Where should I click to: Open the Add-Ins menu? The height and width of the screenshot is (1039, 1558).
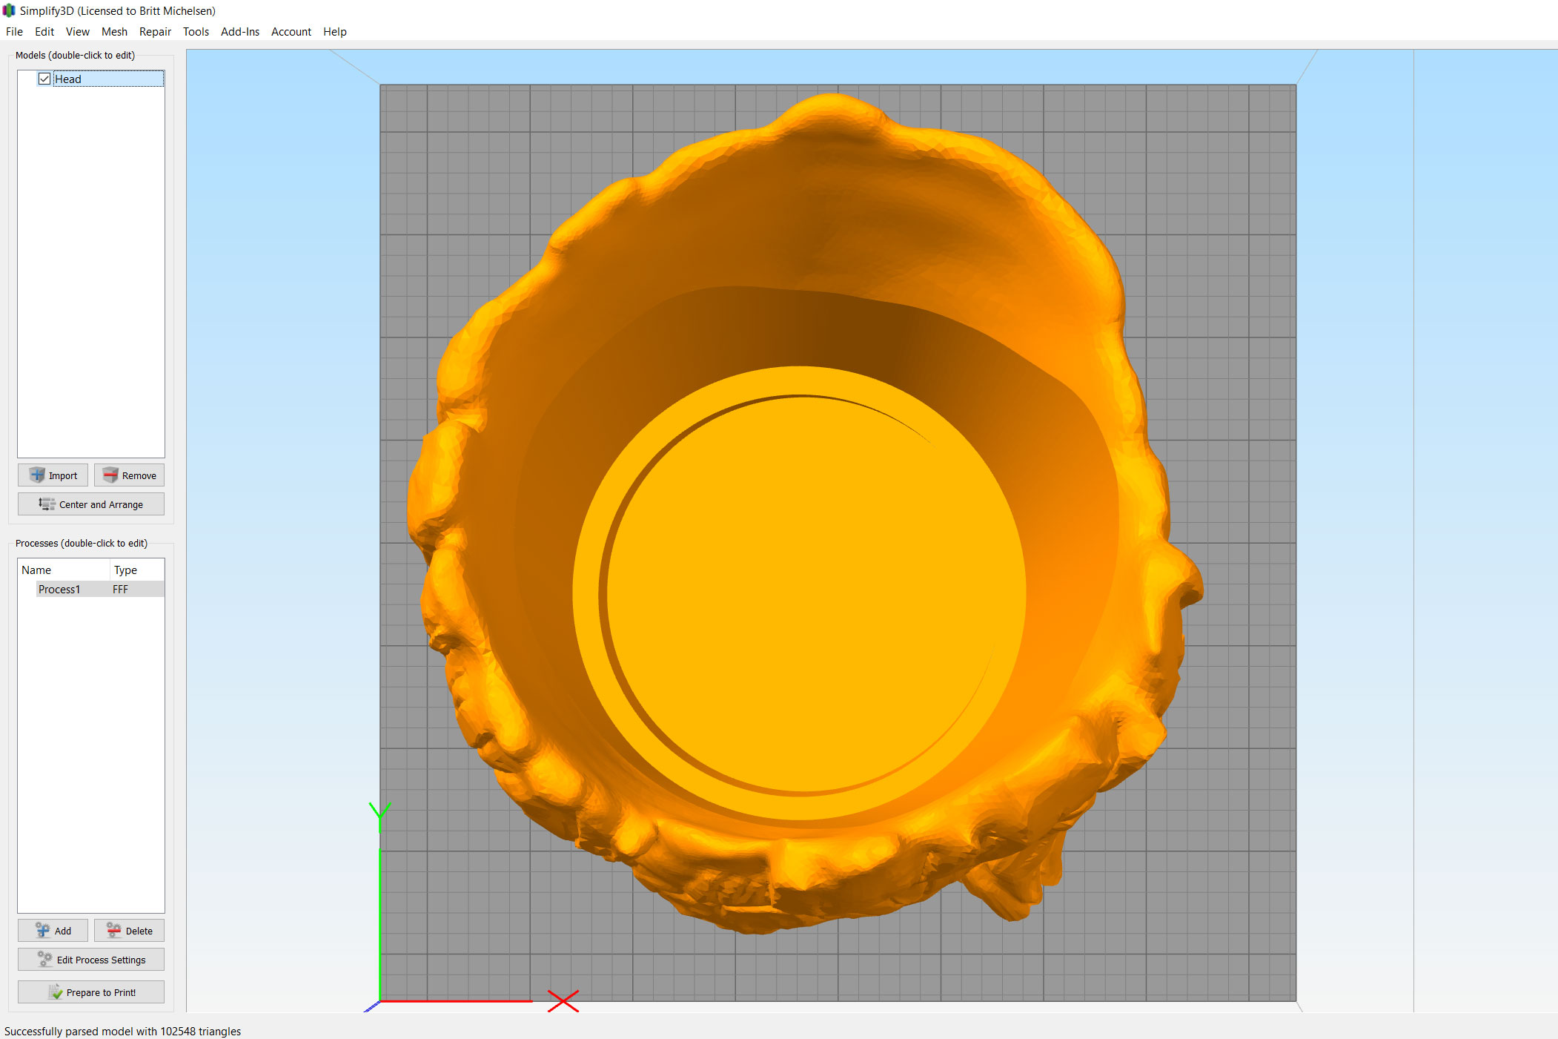tap(239, 32)
